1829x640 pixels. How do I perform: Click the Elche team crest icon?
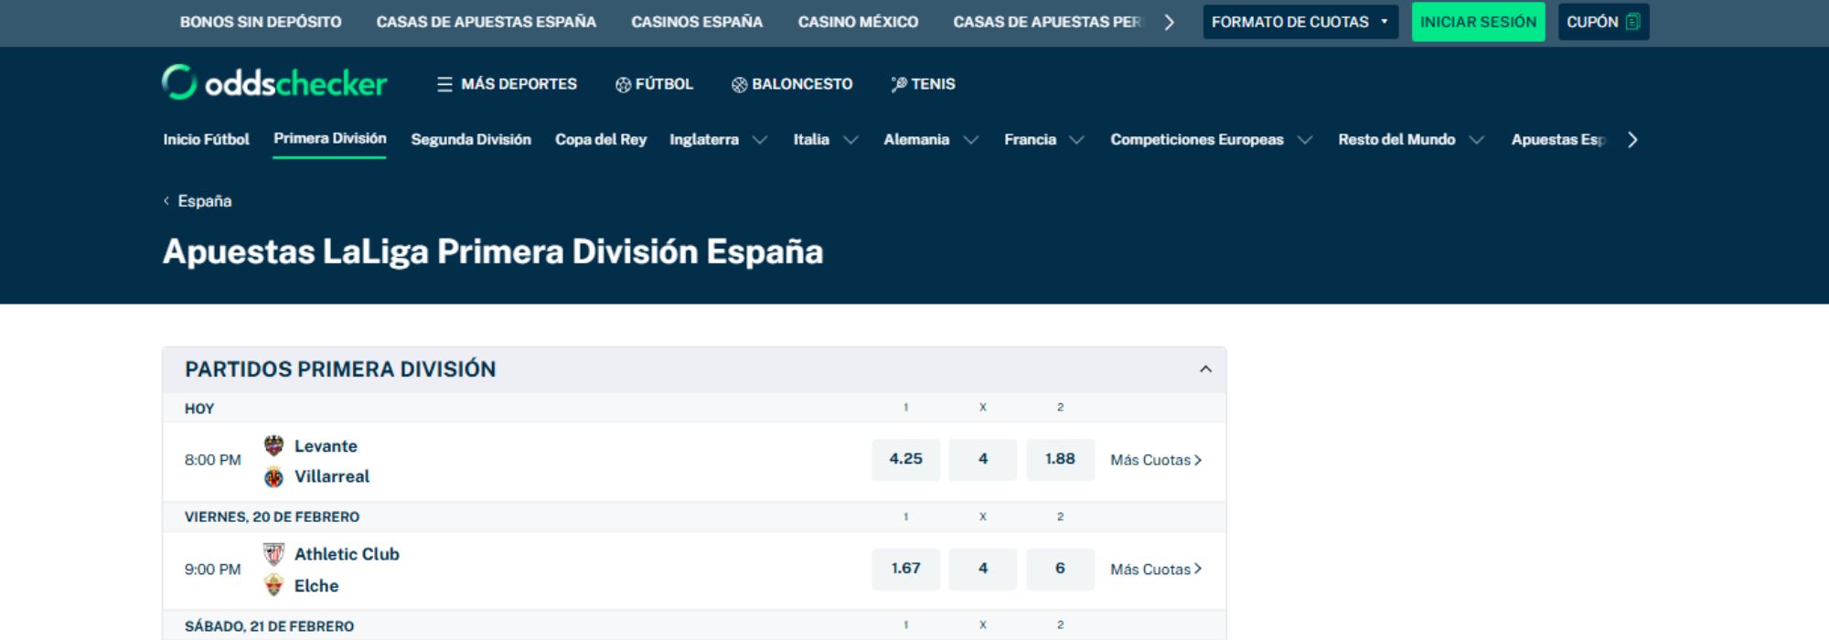273,585
